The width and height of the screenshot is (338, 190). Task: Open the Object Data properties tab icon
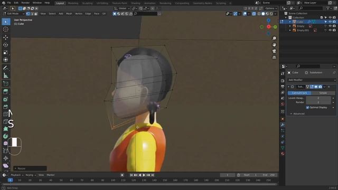283,148
